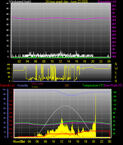Click the 20 hour mark on bottom chart
123x145 pixels.
point(93,142)
